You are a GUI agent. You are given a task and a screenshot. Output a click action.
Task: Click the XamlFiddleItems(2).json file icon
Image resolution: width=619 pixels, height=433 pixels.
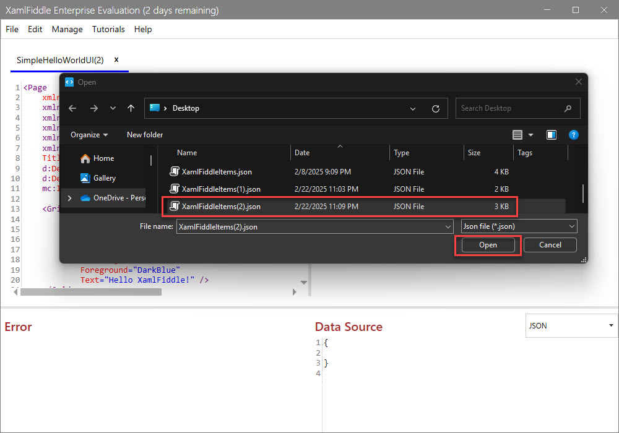tap(175, 206)
